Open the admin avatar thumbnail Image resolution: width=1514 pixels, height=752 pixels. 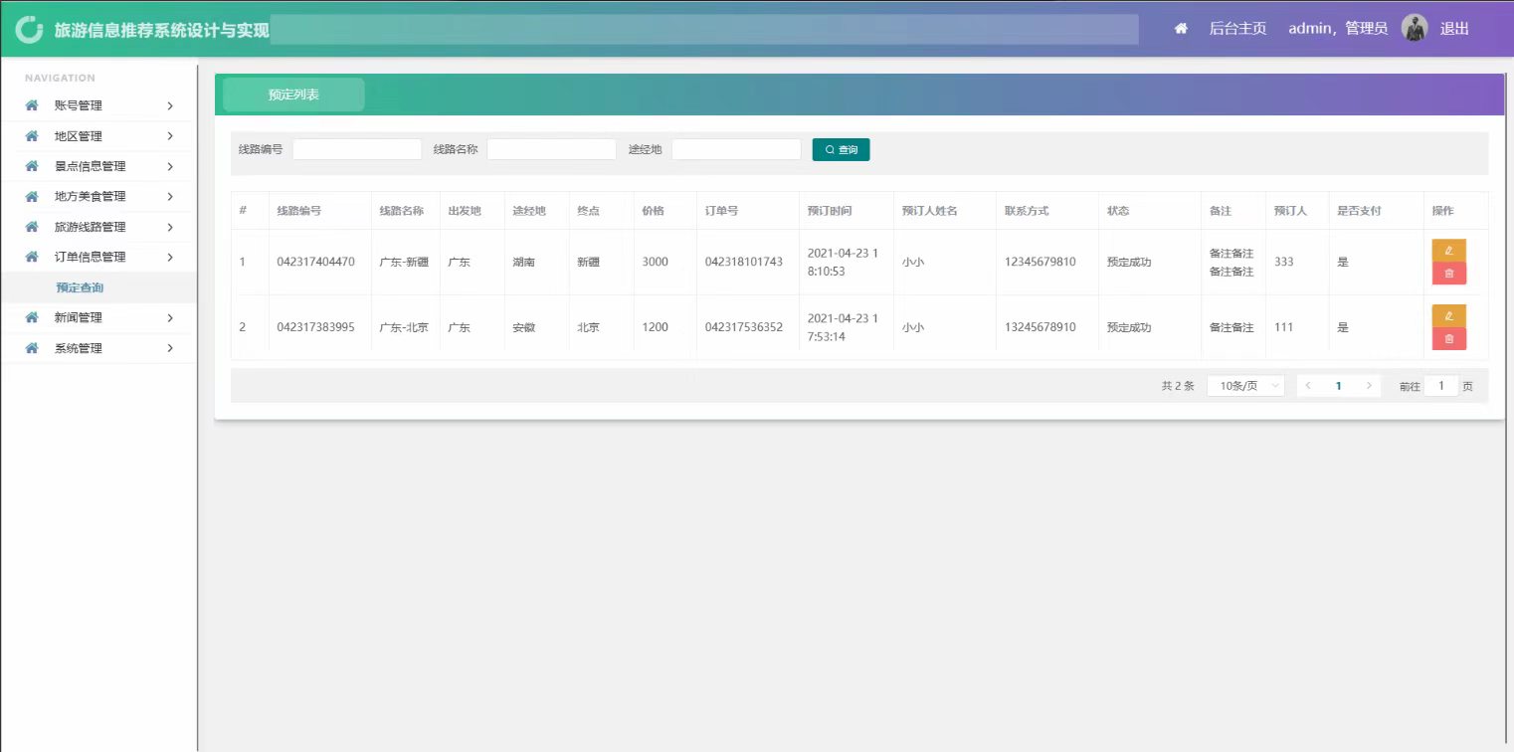pyautogui.click(x=1415, y=28)
